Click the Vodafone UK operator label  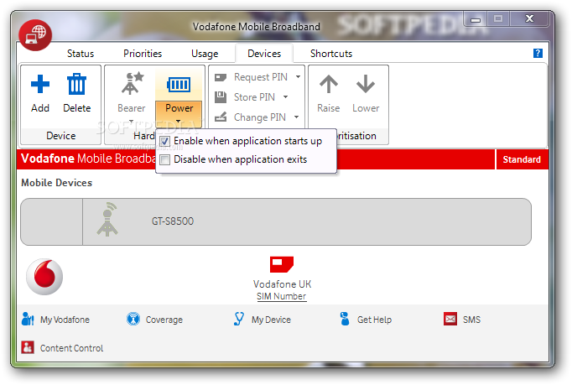tap(282, 284)
